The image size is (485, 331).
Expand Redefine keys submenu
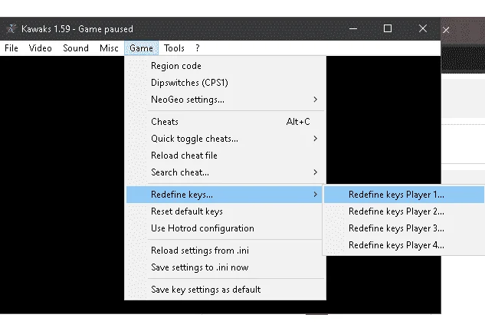(225, 195)
